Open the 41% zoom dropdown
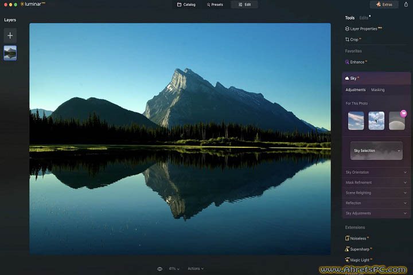 (x=174, y=269)
